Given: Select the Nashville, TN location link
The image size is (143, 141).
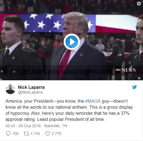Looking at the screenshot, I should (56, 126).
